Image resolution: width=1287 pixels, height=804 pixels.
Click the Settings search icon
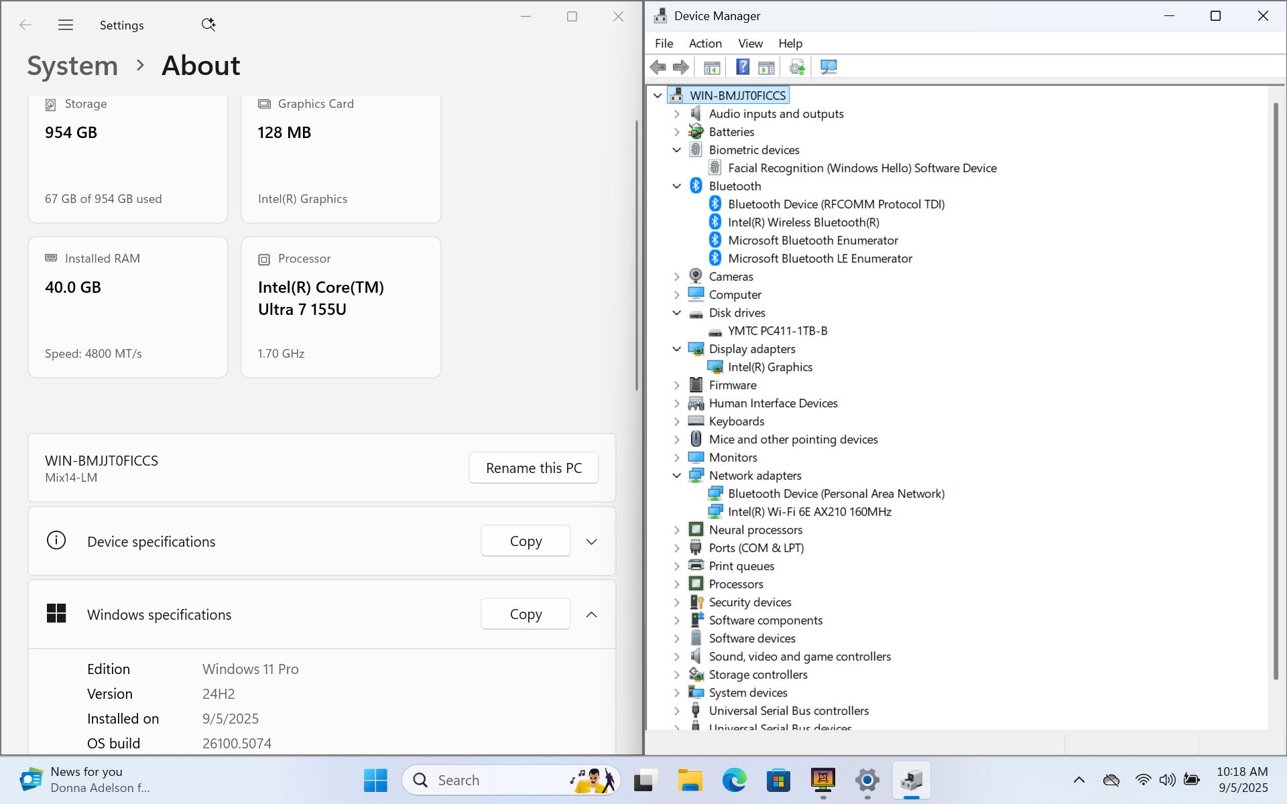[x=208, y=25]
